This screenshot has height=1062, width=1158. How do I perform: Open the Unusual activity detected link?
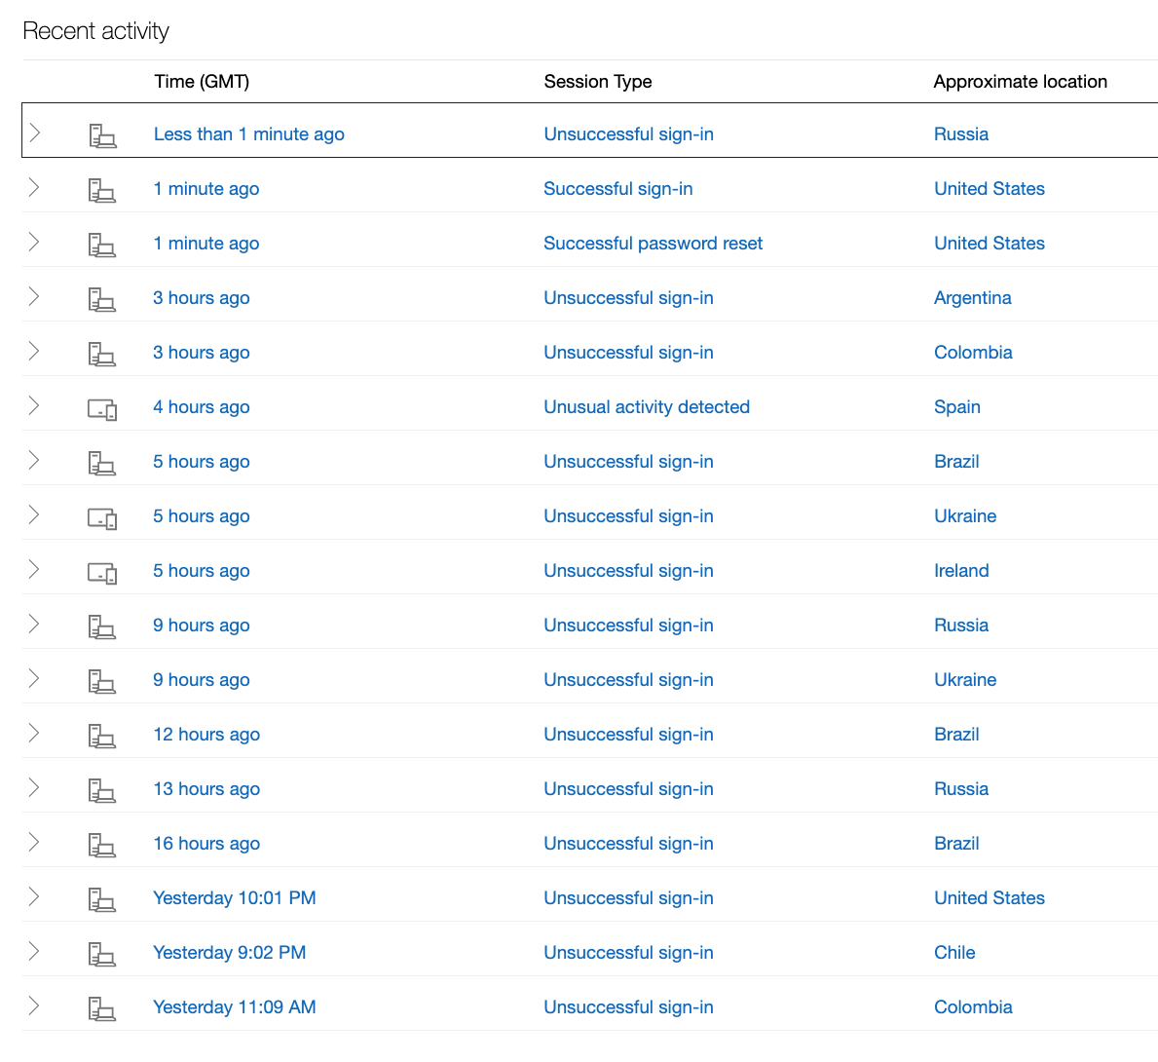pyautogui.click(x=647, y=407)
